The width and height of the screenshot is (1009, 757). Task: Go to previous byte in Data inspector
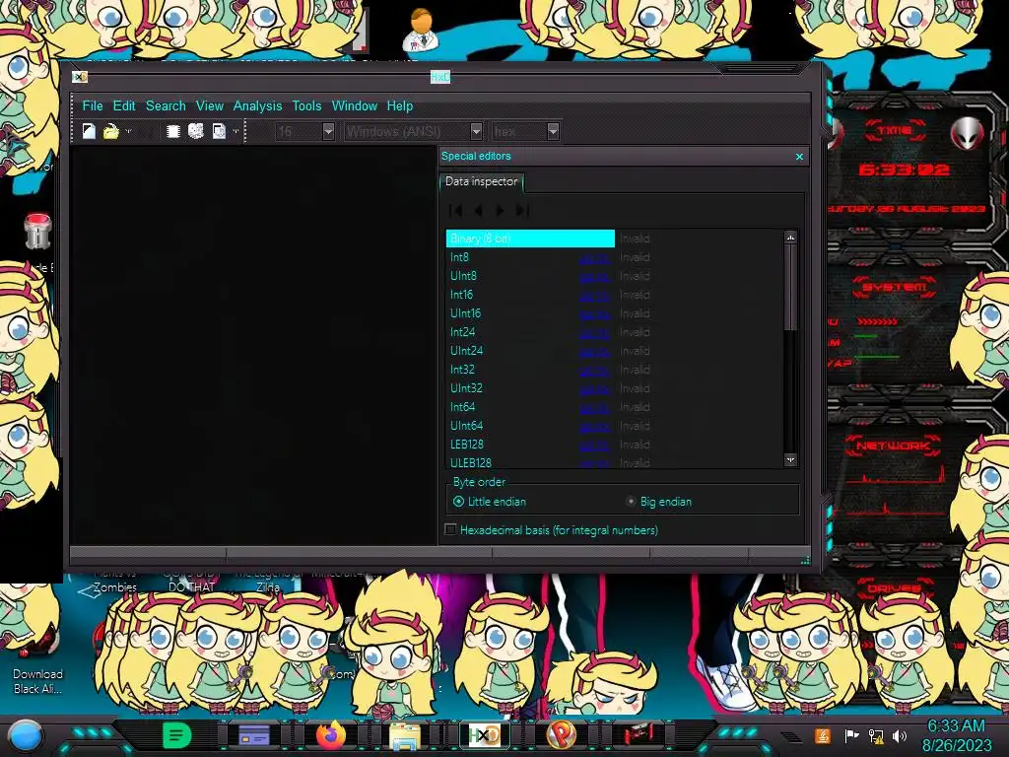coord(478,211)
